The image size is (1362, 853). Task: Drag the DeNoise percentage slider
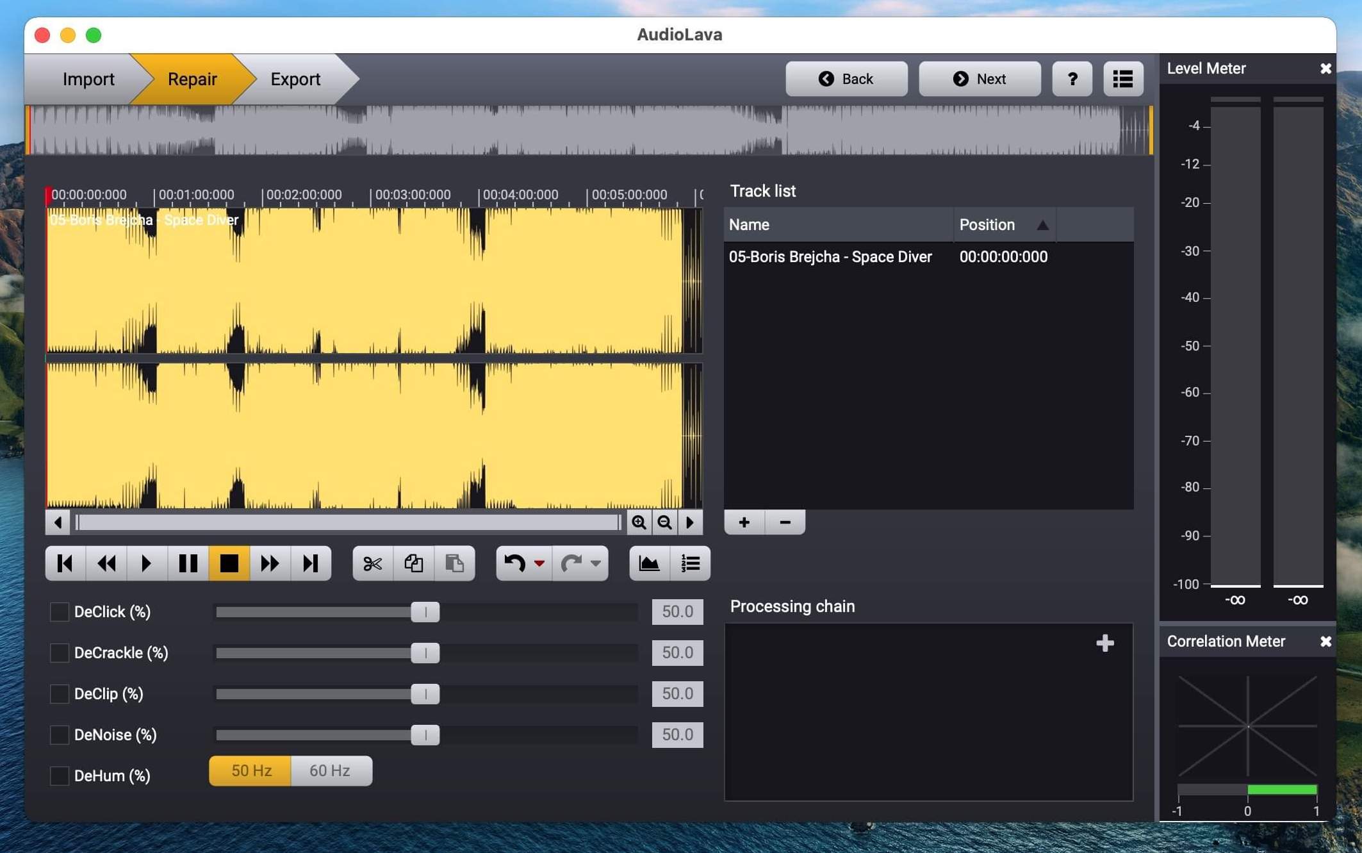click(425, 734)
